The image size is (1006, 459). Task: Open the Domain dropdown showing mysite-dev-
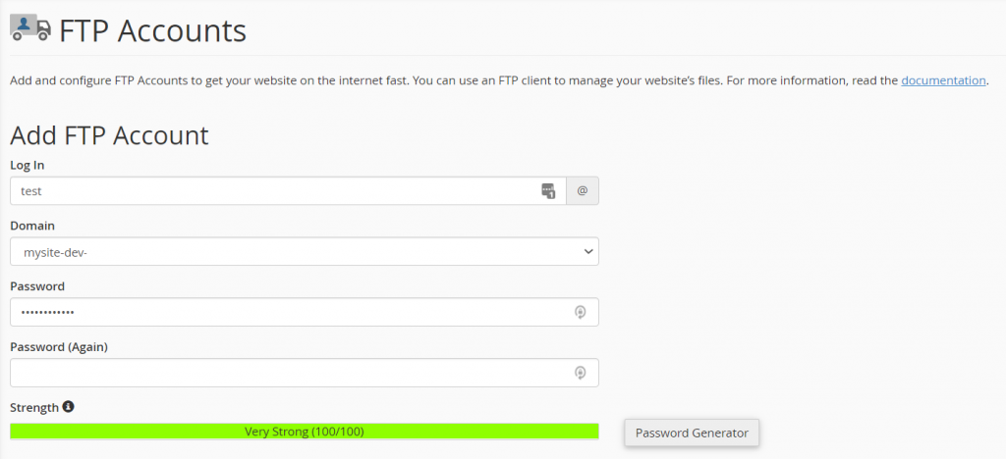pos(295,252)
